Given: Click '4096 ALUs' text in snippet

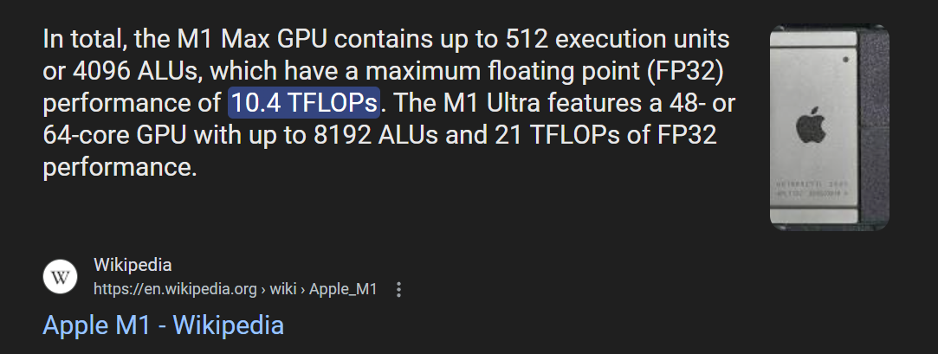Looking at the screenshot, I should tap(135, 72).
